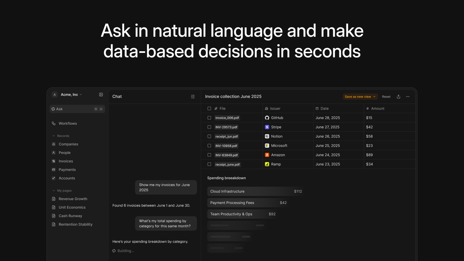Open the three-dot overflow menu
Image resolution: width=464 pixels, height=261 pixels.
tap(408, 96)
